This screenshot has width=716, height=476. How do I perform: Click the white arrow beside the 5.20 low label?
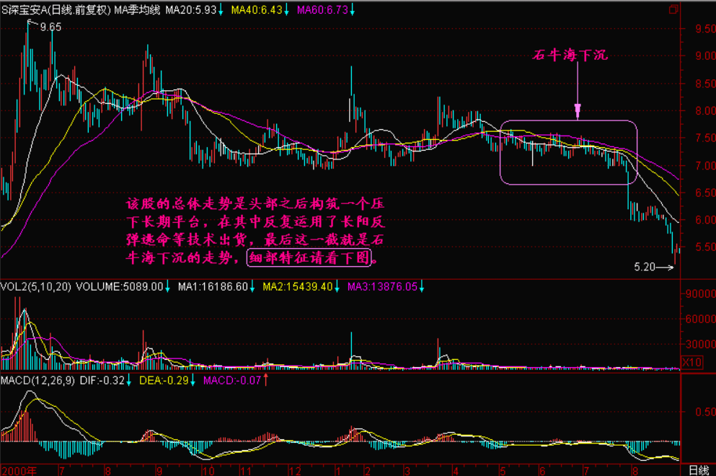(666, 268)
